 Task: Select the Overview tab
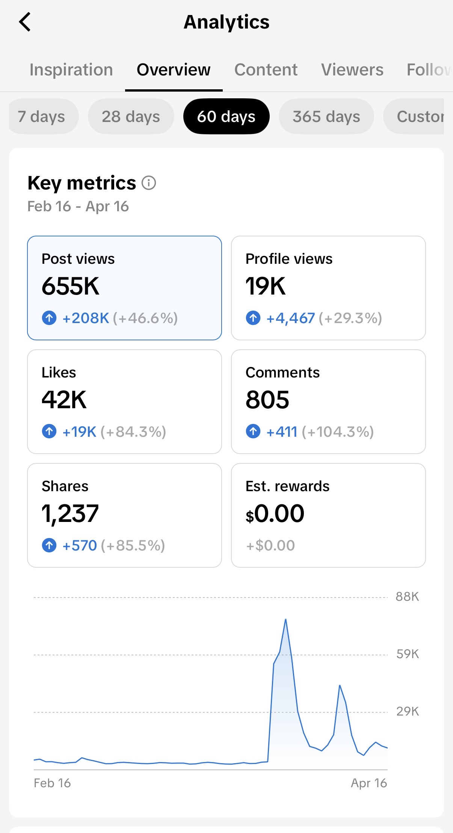[174, 70]
